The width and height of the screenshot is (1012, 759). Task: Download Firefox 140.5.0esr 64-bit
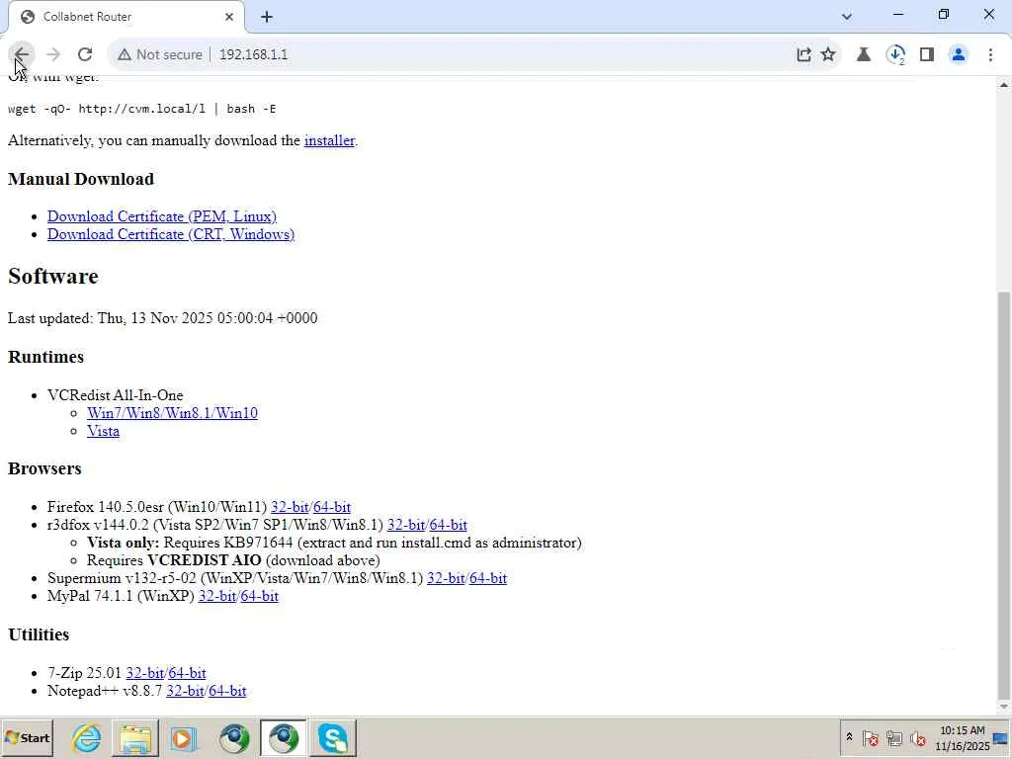click(332, 507)
